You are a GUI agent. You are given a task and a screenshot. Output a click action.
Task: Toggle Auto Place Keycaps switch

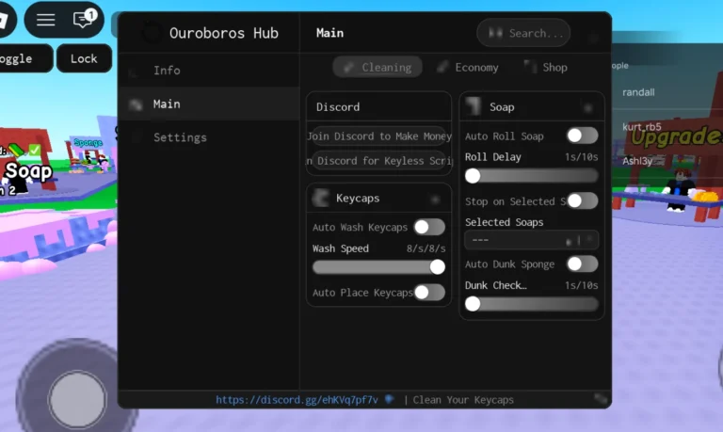click(x=429, y=292)
